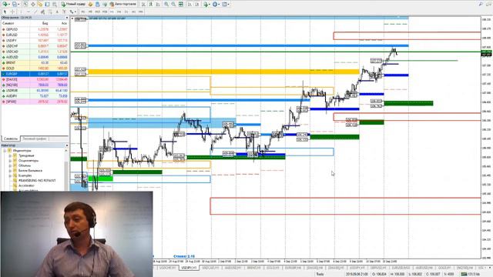Switch timeframe to D1
The height and width of the screenshot is (277, 493).
(x=126, y=12)
